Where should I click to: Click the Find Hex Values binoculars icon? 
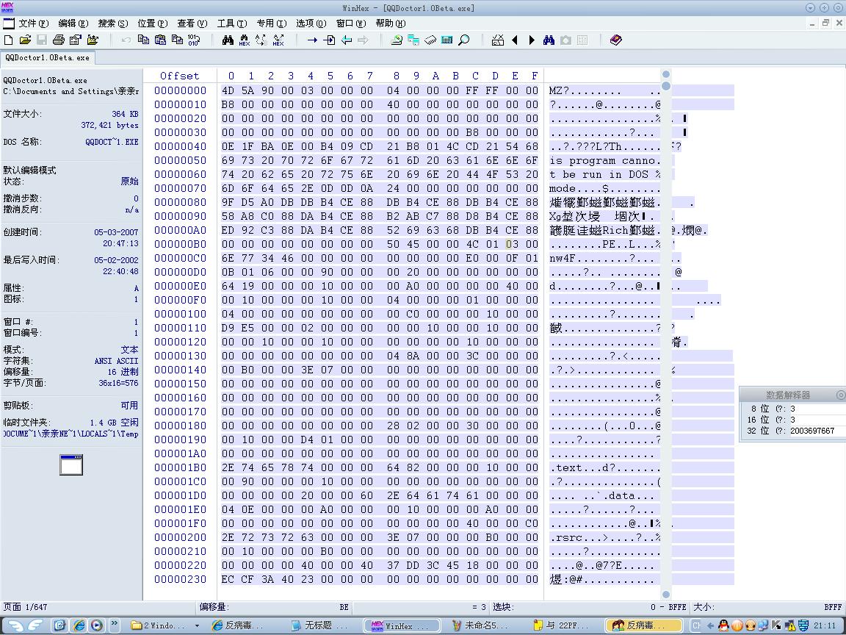(x=245, y=40)
